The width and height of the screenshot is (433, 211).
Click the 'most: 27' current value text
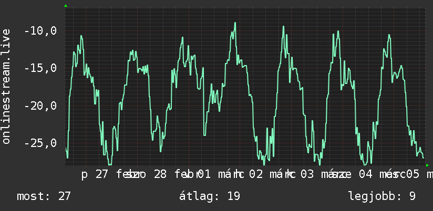[x=44, y=196]
